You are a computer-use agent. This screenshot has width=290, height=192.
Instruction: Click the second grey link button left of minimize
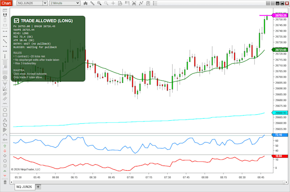273,3
